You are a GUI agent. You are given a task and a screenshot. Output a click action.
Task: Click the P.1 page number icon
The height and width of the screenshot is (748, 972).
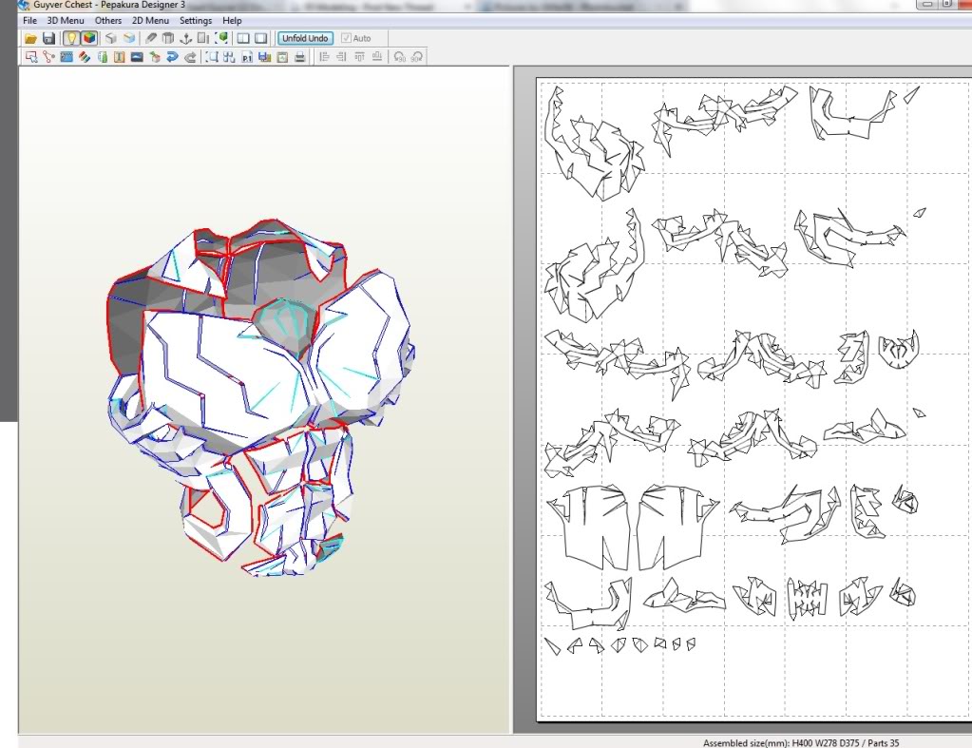[247, 57]
